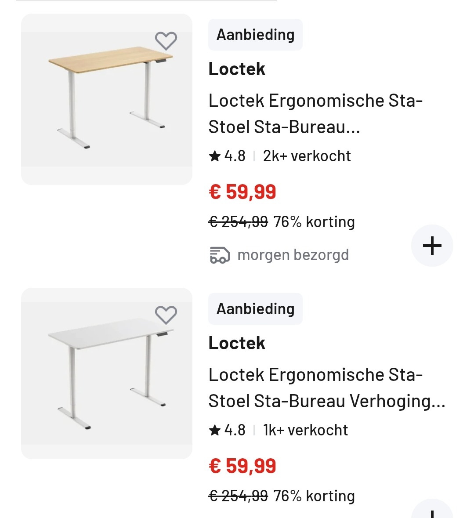
Task: Open title ending in 'Sta-Bureau Verhoging...'
Action: [327, 388]
